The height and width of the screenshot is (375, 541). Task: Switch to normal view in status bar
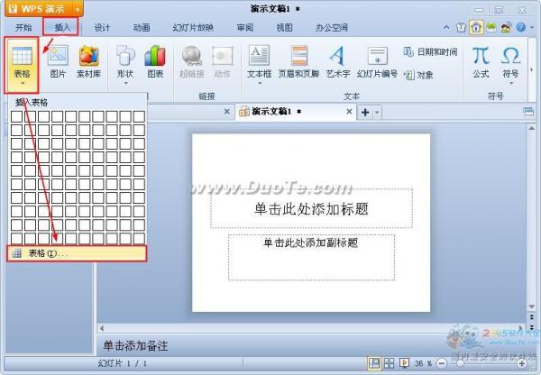pyautogui.click(x=374, y=363)
